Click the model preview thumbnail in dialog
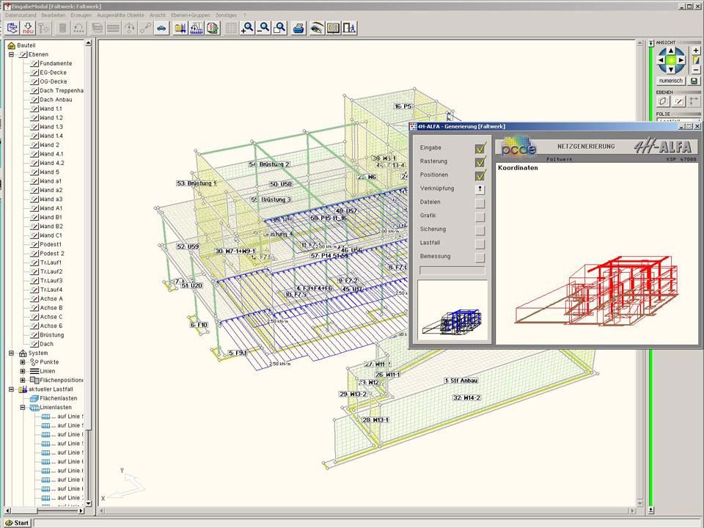The width and height of the screenshot is (704, 528). [x=452, y=310]
